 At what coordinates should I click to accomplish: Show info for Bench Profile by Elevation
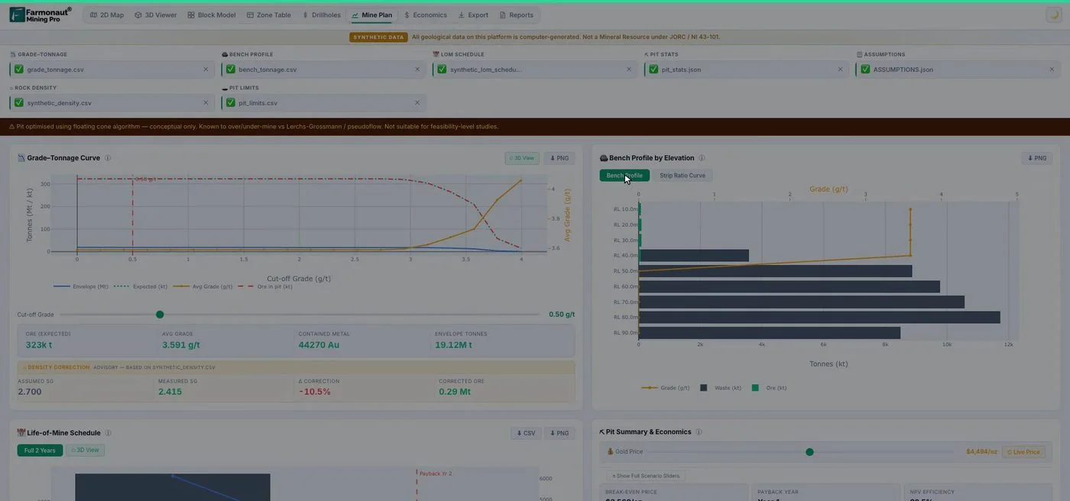(x=702, y=158)
